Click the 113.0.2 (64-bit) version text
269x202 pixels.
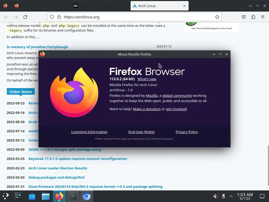coord(122,79)
